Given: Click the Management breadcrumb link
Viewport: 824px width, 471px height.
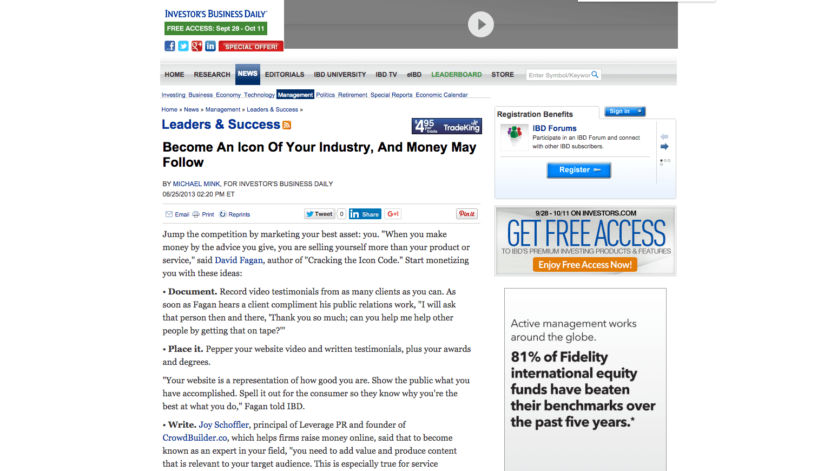Looking at the screenshot, I should 223,109.
